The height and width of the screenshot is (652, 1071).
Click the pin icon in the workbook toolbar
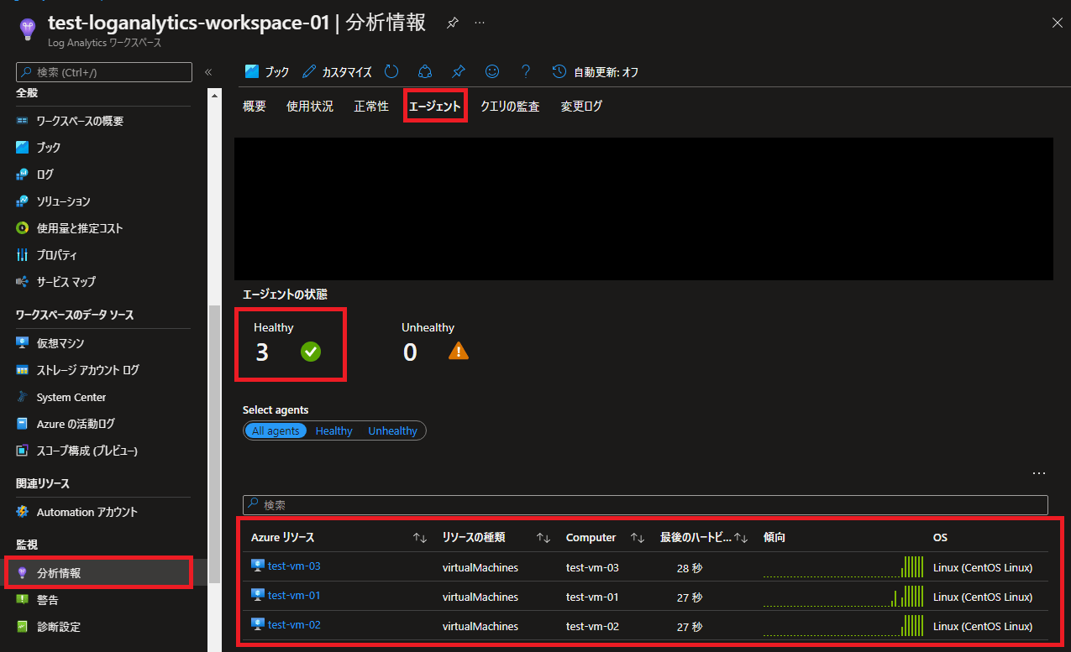pyautogui.click(x=459, y=71)
